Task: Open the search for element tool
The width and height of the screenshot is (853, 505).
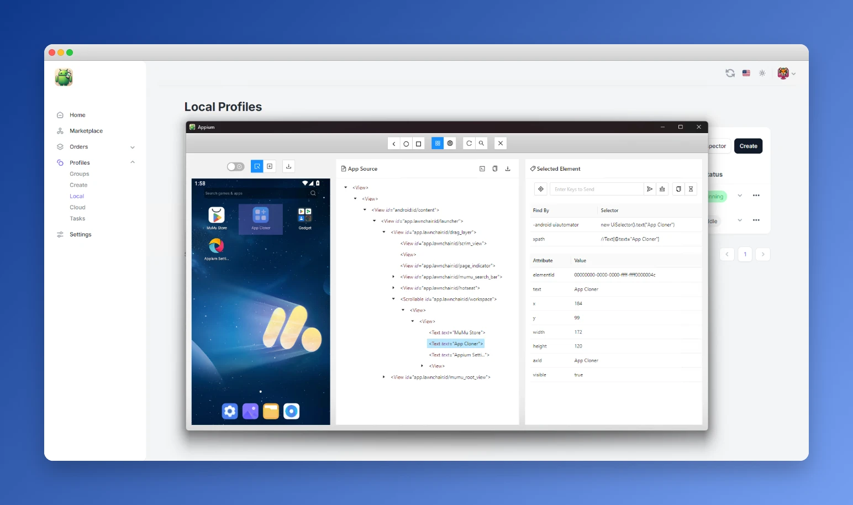Action: [481, 143]
